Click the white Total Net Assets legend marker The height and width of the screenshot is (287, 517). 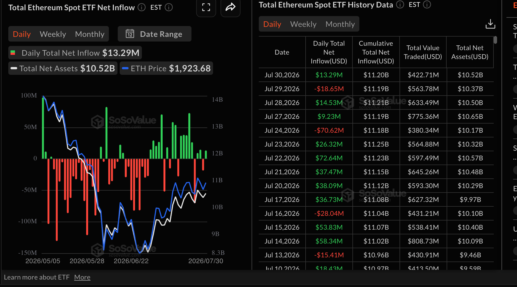[14, 68]
